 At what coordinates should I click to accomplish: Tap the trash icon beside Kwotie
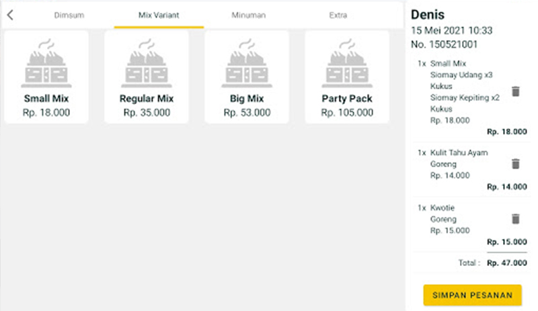(516, 218)
